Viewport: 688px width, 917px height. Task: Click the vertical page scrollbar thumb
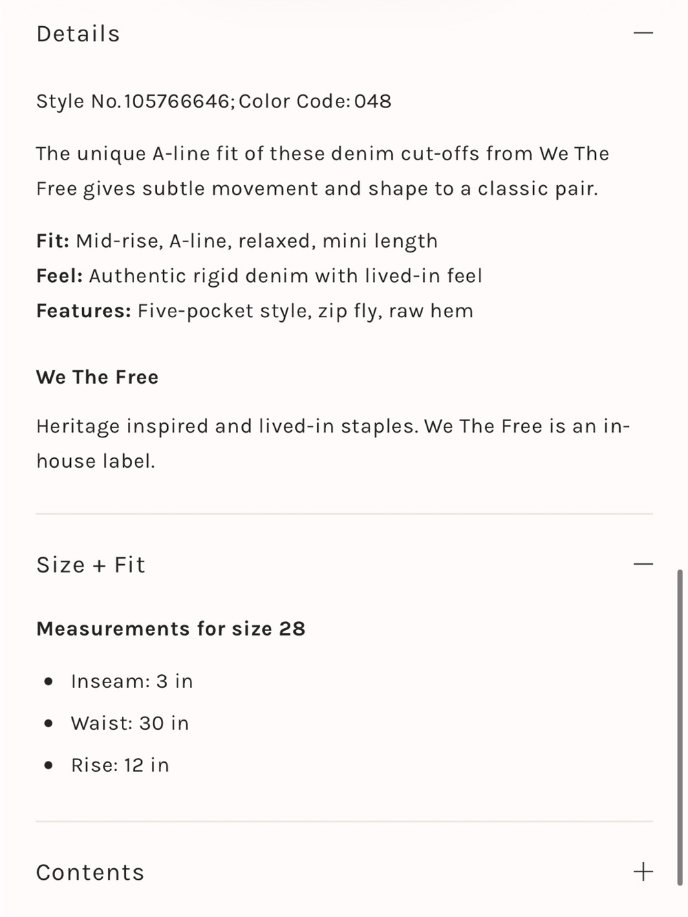680,727
